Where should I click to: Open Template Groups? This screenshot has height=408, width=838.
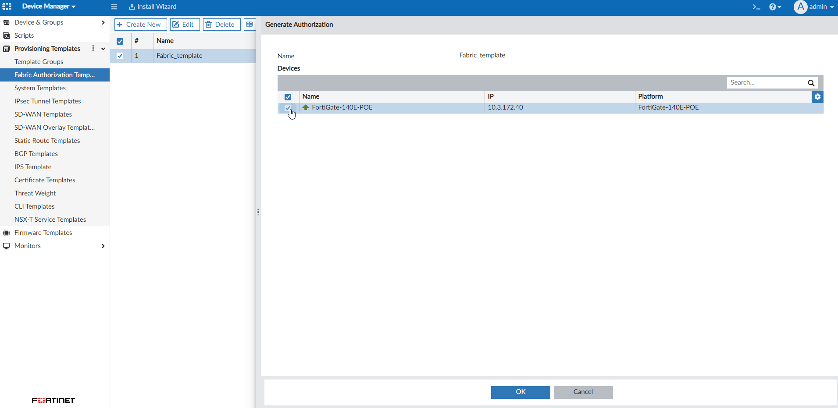click(39, 62)
